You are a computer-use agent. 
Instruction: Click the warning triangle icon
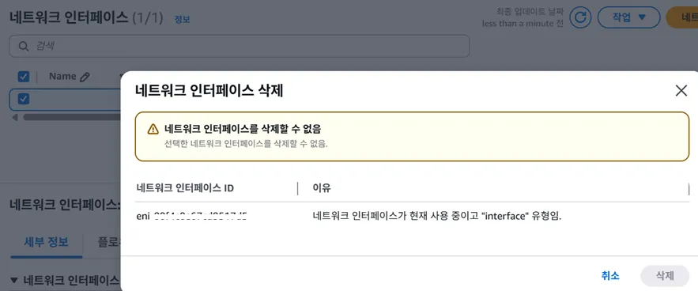tap(153, 129)
